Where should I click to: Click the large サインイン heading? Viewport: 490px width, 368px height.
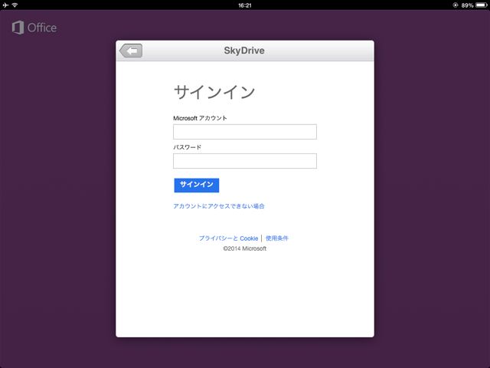coord(214,92)
